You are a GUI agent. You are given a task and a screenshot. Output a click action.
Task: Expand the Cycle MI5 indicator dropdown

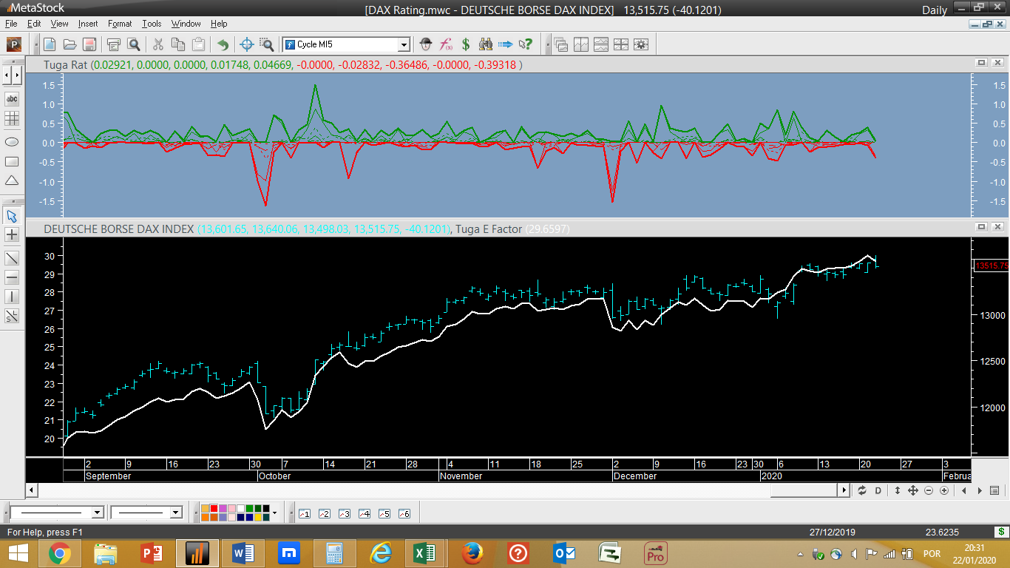coord(404,44)
